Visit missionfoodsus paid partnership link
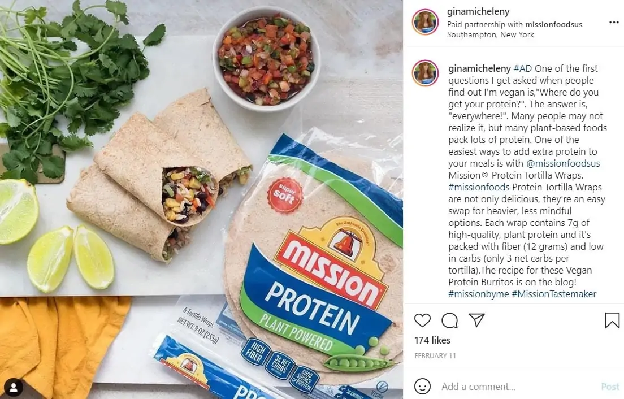The height and width of the screenshot is (399, 624). point(553,24)
